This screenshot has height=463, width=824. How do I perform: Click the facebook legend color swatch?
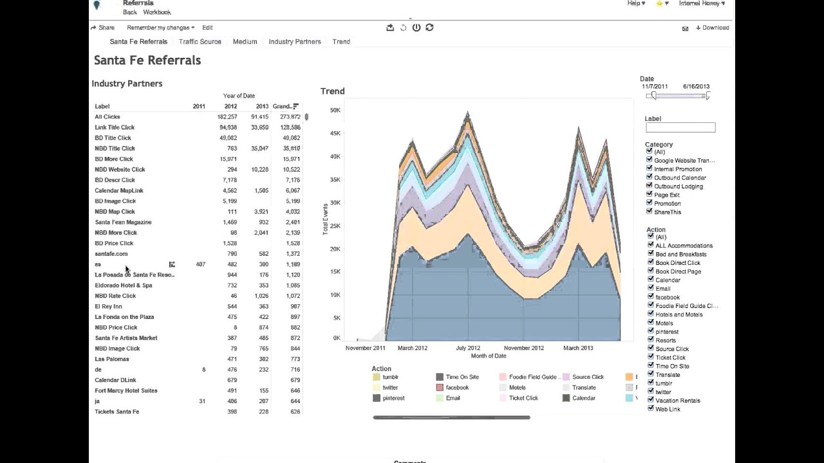point(440,388)
